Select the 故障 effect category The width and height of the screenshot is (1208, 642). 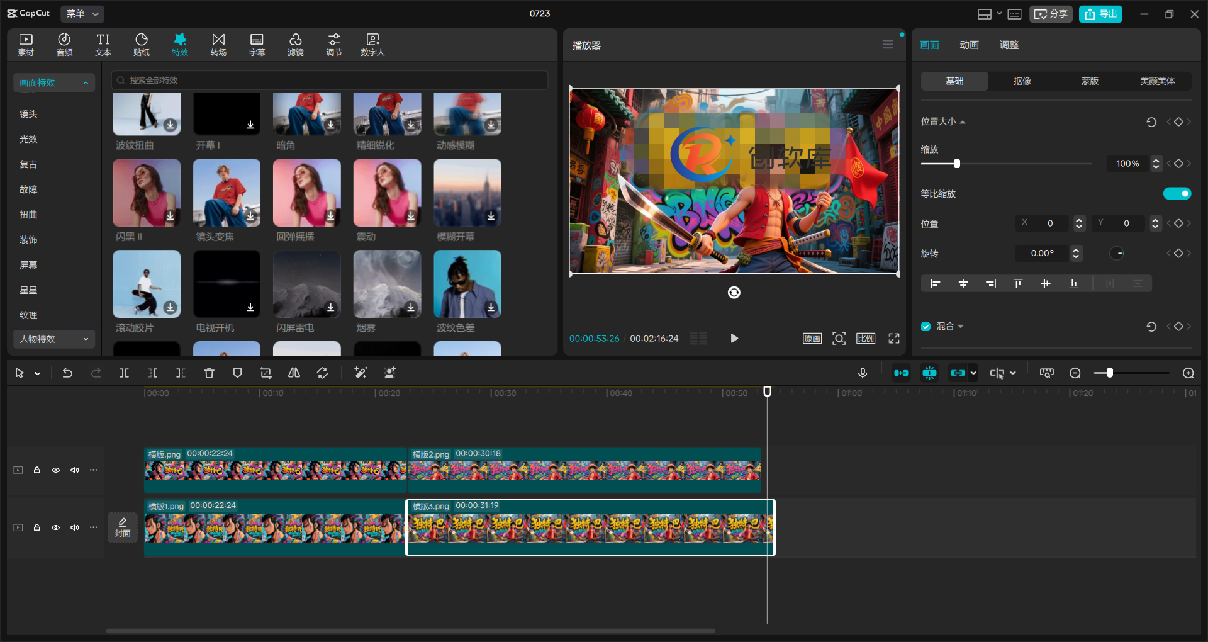coord(28,189)
